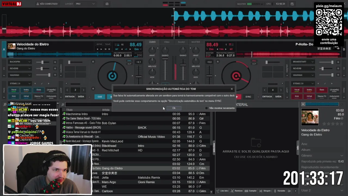Toggle the info panel tab
This screenshot has width=348, height=196.
298,147
